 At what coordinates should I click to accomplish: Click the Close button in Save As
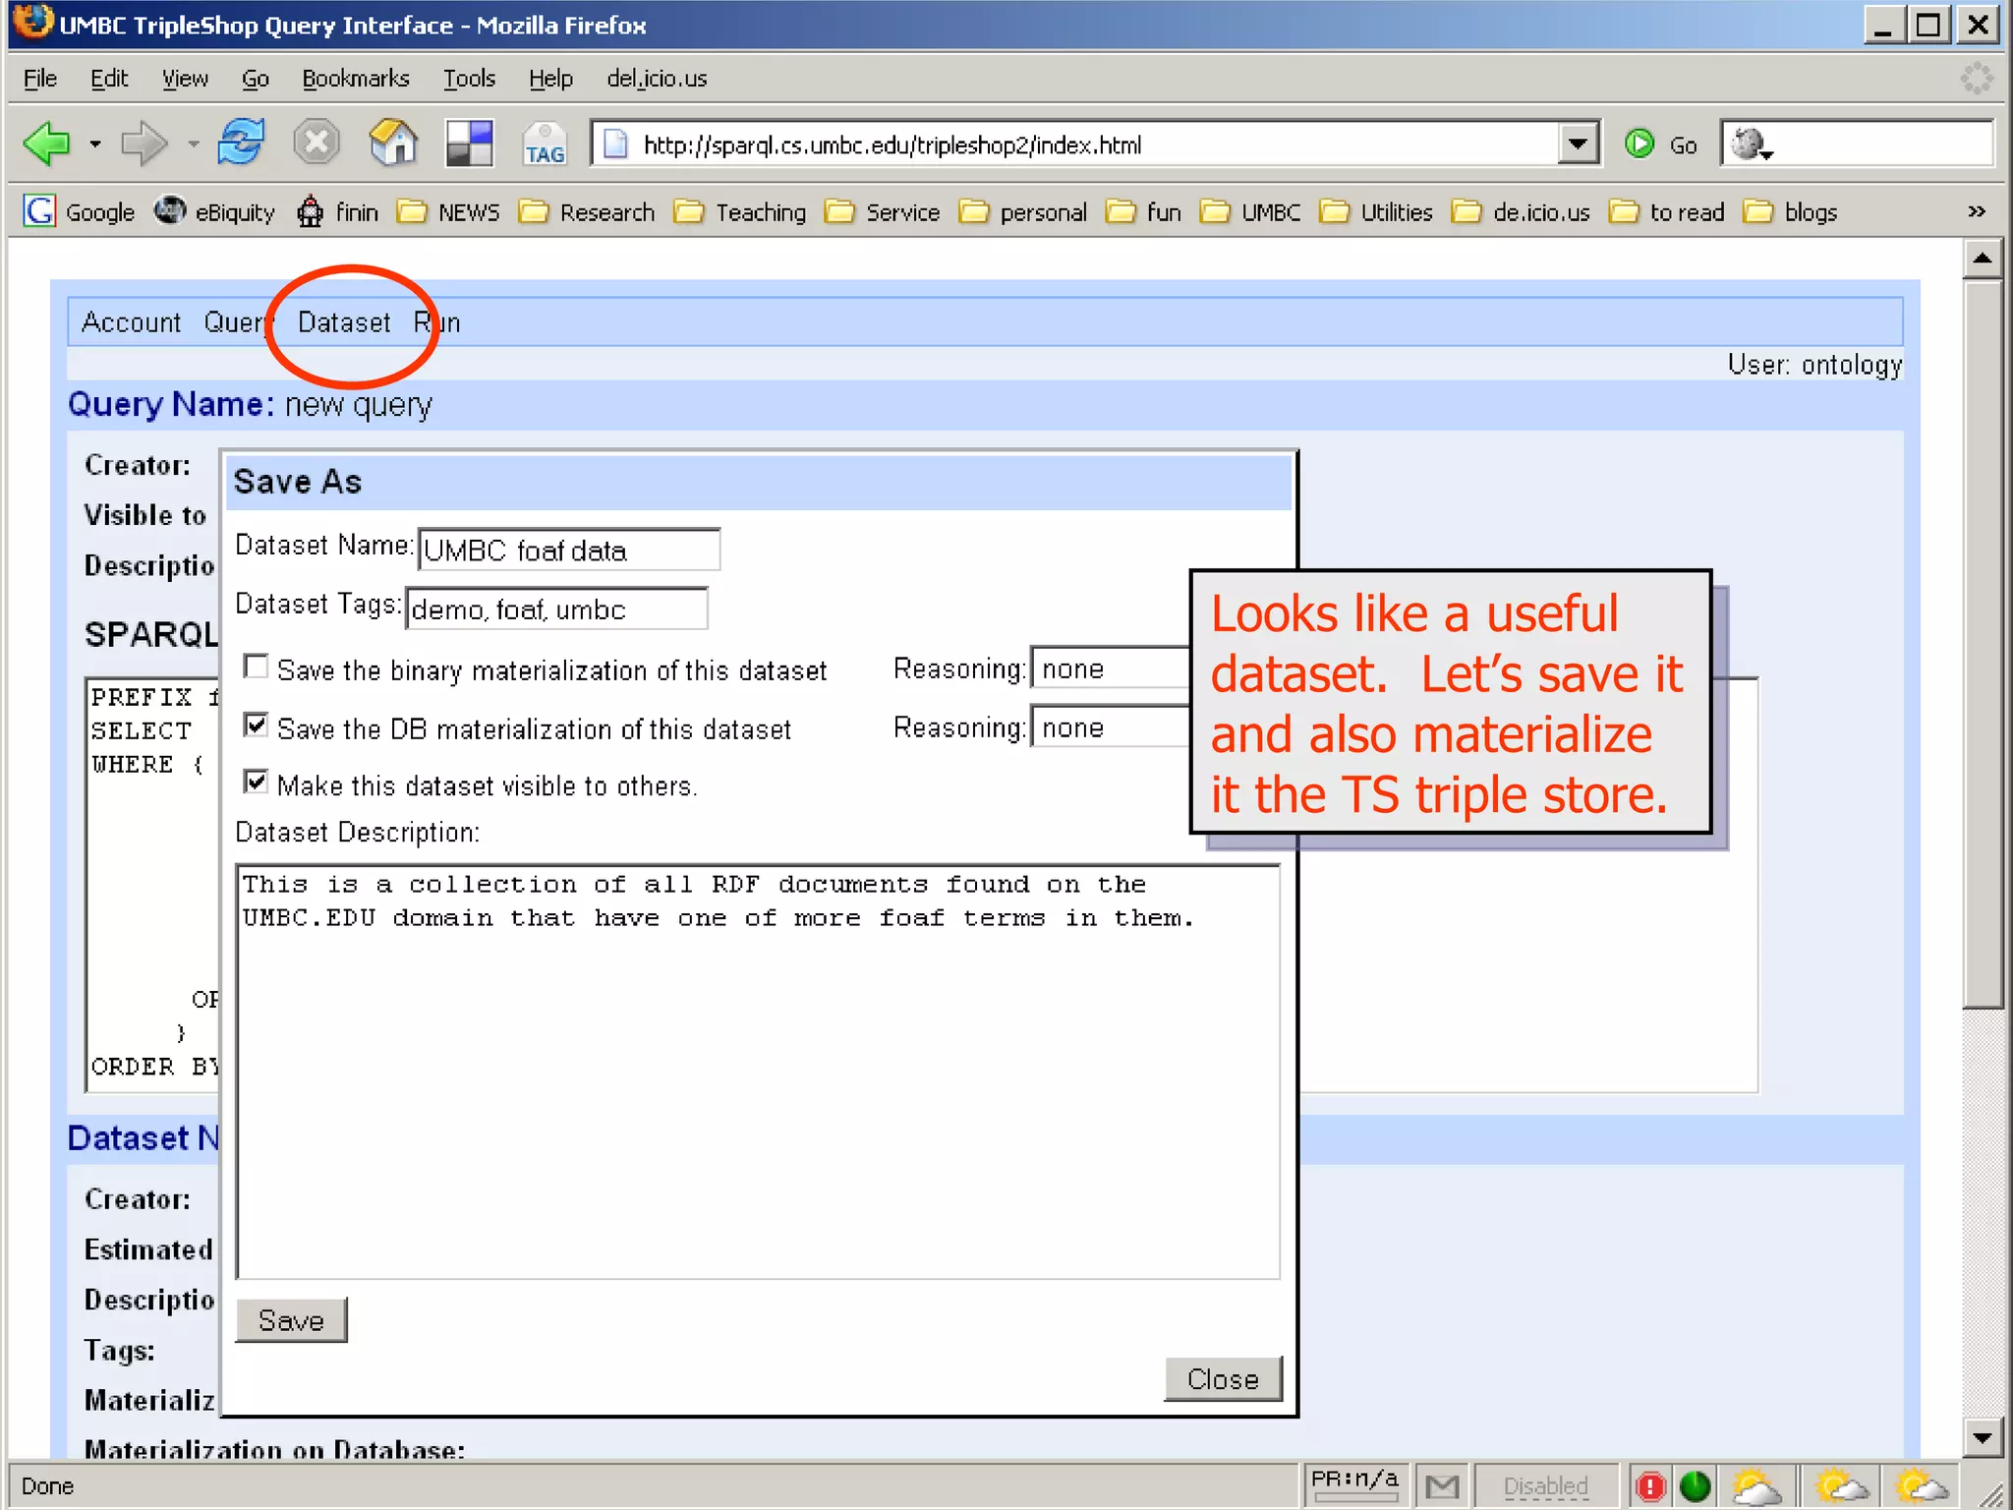1222,1379
